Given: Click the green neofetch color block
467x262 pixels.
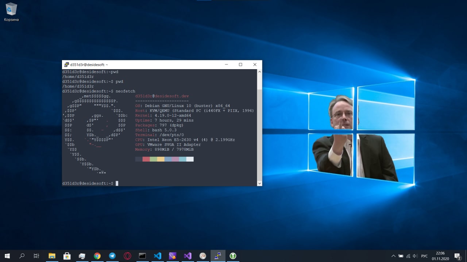Looking at the screenshot, I should 153,159.
